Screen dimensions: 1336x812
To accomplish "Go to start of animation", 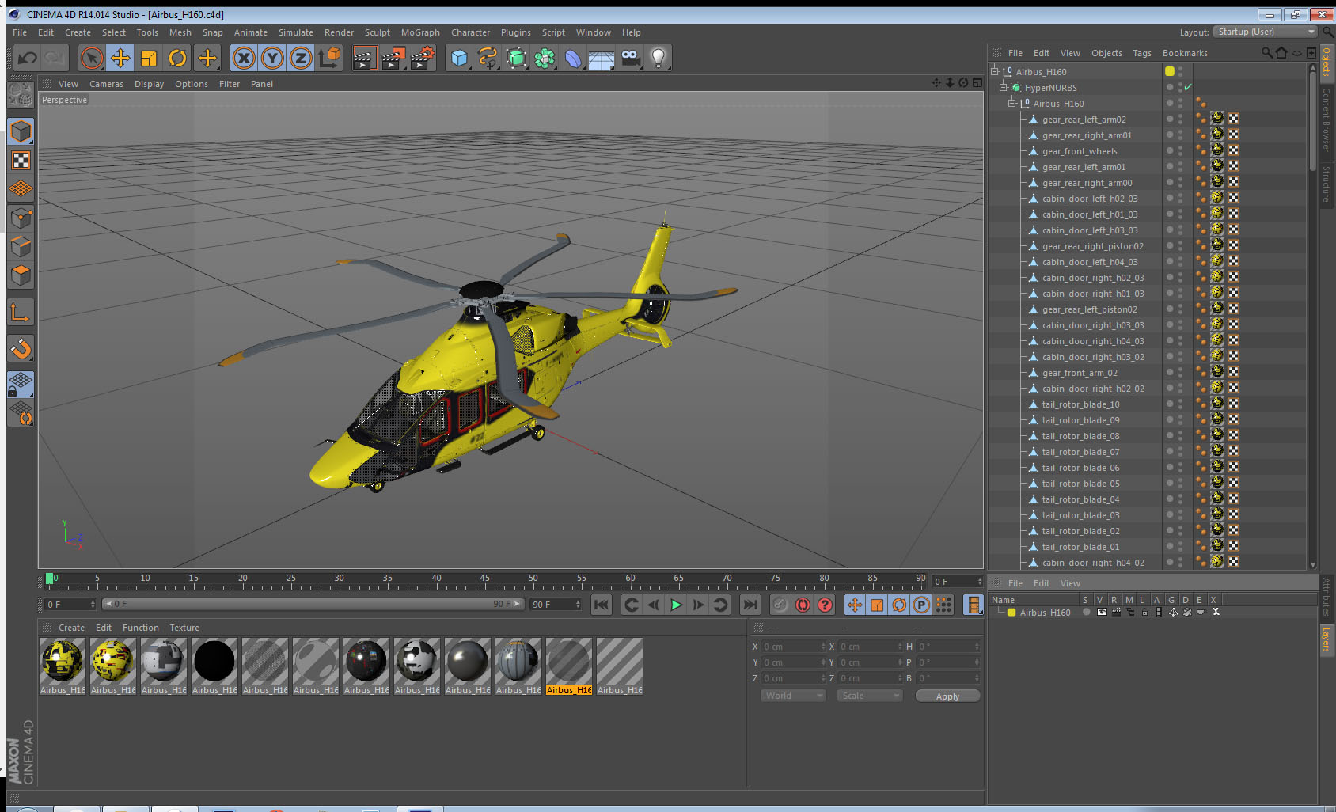I will 602,605.
